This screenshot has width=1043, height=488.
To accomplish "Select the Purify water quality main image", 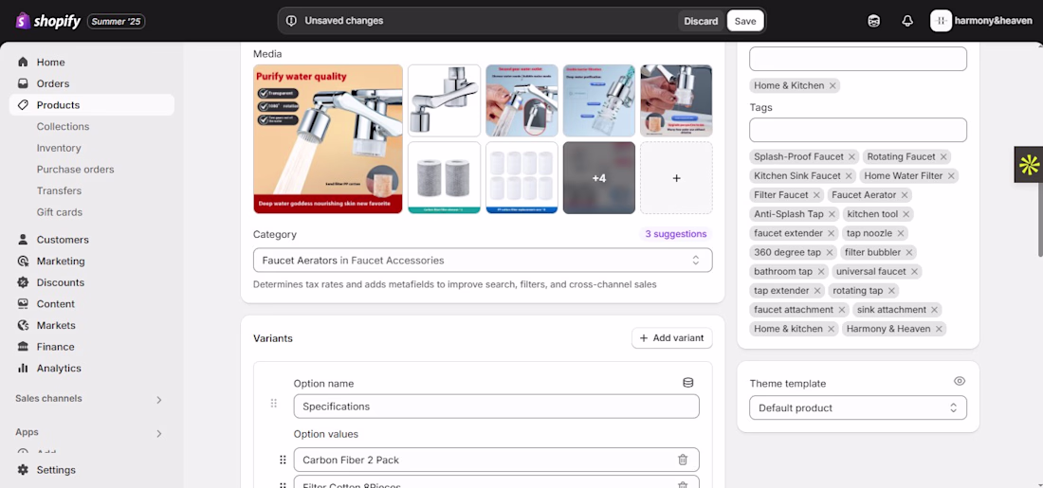I will (328, 139).
